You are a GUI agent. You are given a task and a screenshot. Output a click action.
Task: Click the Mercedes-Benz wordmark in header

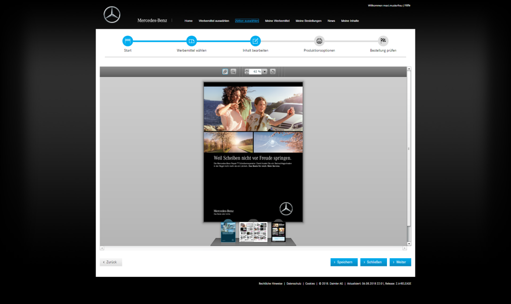[152, 21]
